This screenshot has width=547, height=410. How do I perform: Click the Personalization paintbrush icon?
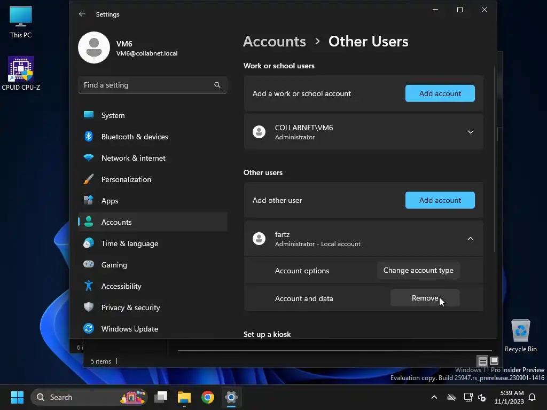(89, 179)
